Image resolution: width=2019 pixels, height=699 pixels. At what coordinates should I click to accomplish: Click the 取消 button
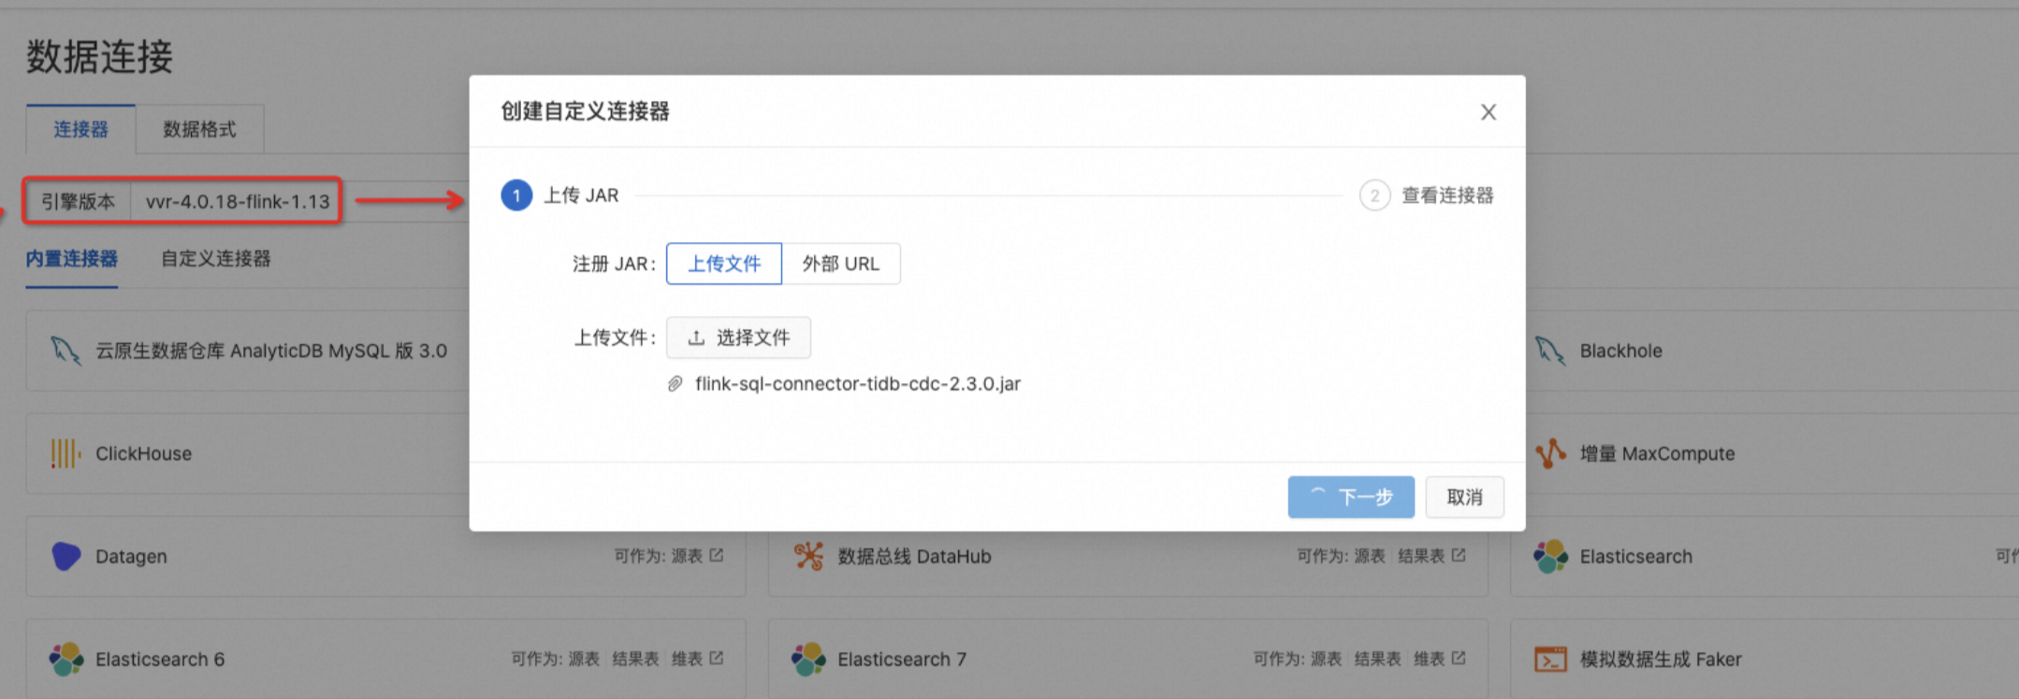[x=1465, y=497]
